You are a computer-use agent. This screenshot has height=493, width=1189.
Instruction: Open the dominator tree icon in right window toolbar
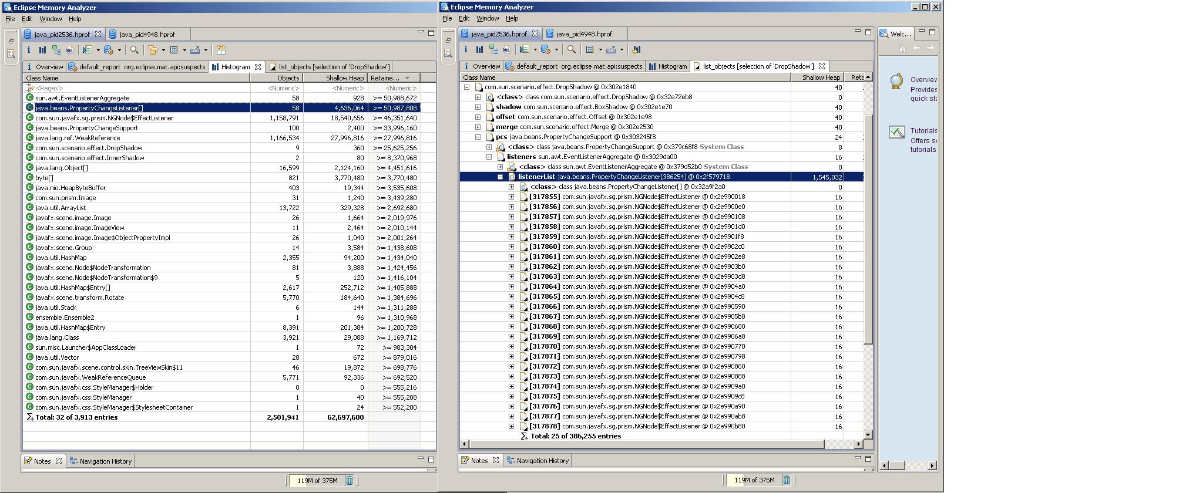pos(493,49)
